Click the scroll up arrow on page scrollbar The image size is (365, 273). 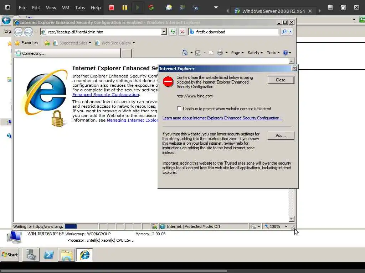coord(291,61)
